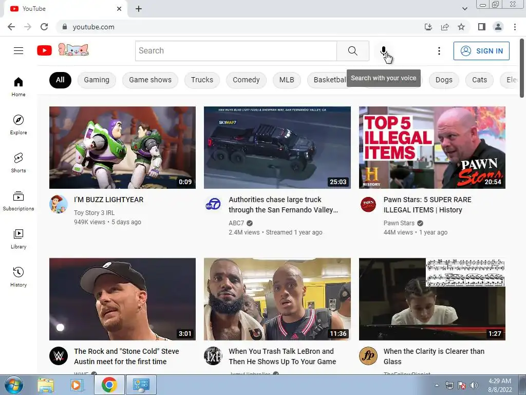Click the YouTube logo

click(44, 51)
